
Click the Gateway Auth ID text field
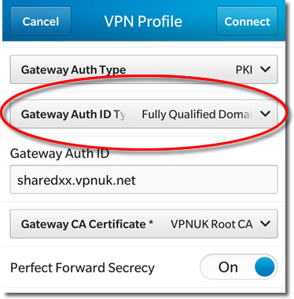[144, 180]
